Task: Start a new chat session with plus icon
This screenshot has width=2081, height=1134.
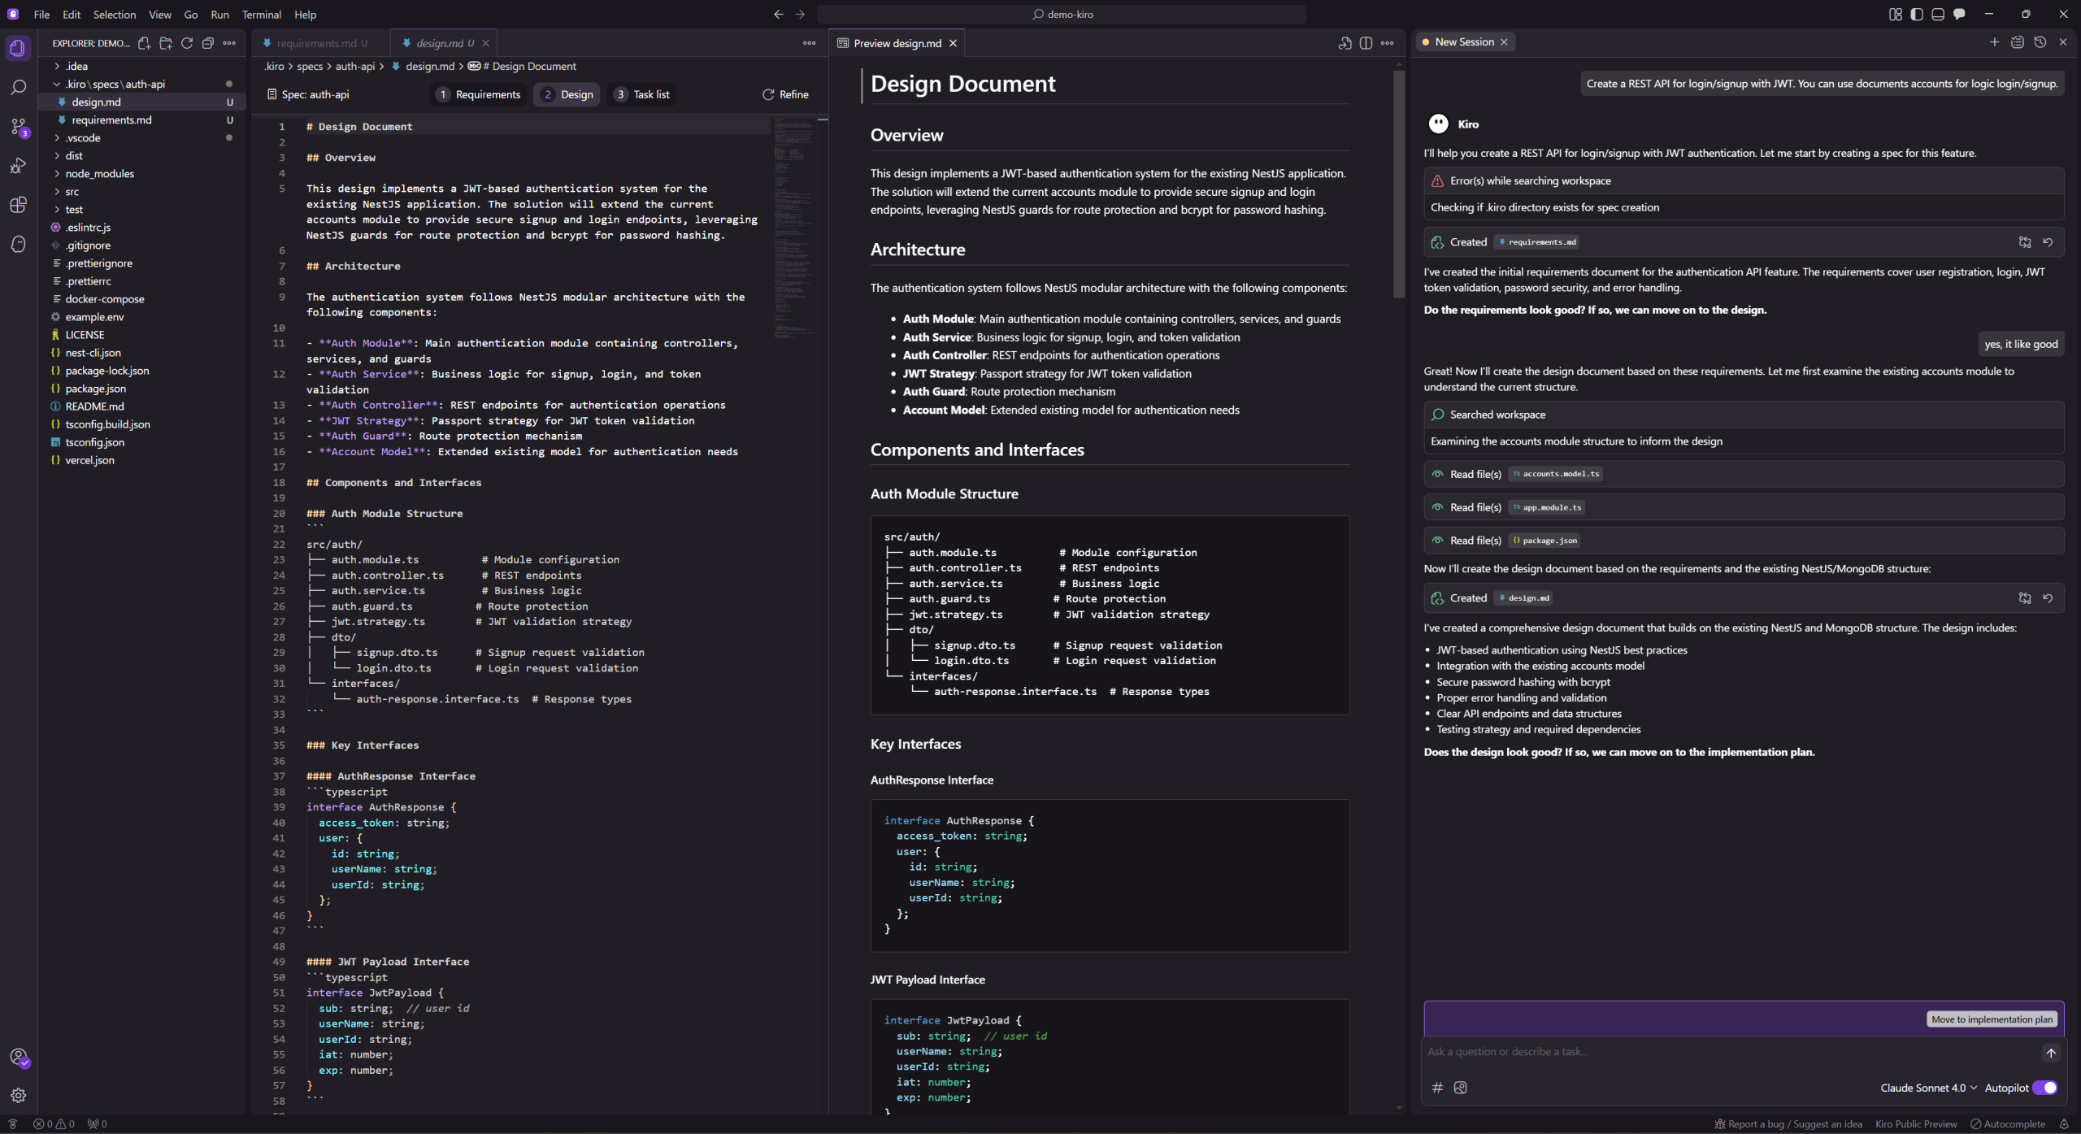Action: [x=1994, y=42]
